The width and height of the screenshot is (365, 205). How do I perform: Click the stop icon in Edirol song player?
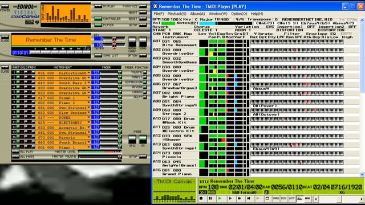point(46,48)
